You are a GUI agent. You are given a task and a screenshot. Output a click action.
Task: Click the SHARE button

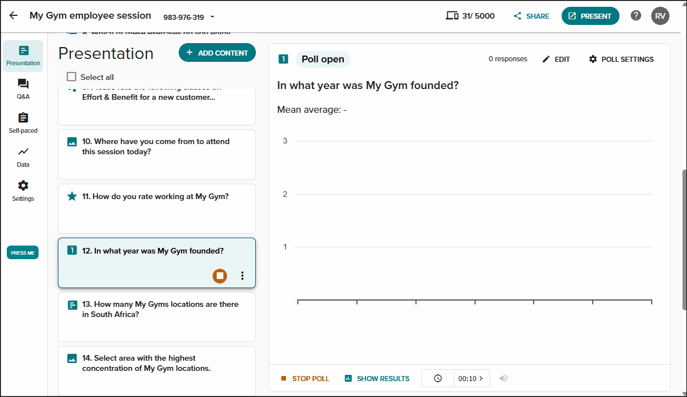click(x=532, y=16)
